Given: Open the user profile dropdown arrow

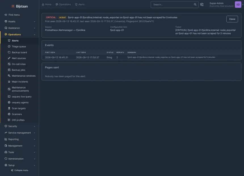Looking at the screenshot, I should 243,5.
